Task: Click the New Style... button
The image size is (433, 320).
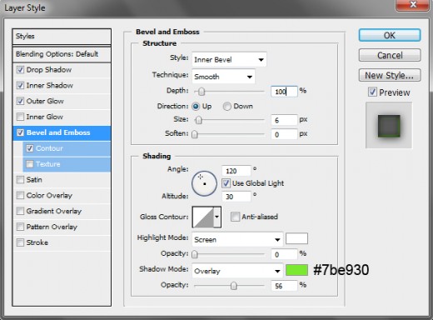Action: (390, 75)
